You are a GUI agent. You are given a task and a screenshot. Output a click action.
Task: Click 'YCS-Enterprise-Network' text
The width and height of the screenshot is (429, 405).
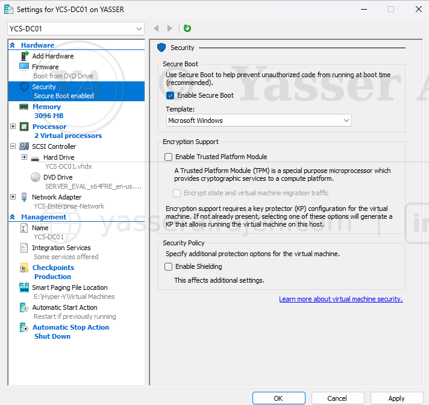click(69, 206)
